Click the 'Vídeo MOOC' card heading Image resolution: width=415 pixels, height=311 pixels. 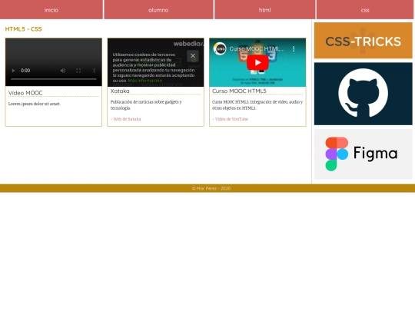point(25,93)
